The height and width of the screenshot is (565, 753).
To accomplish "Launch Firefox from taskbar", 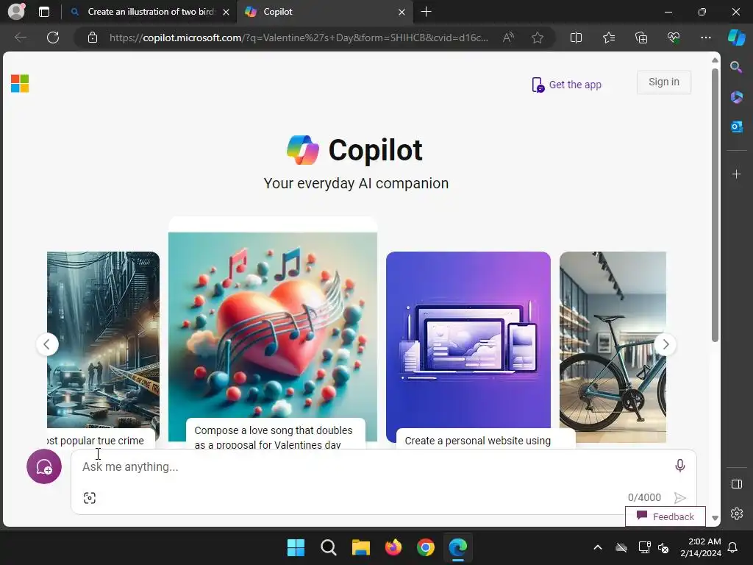I will pos(393,547).
